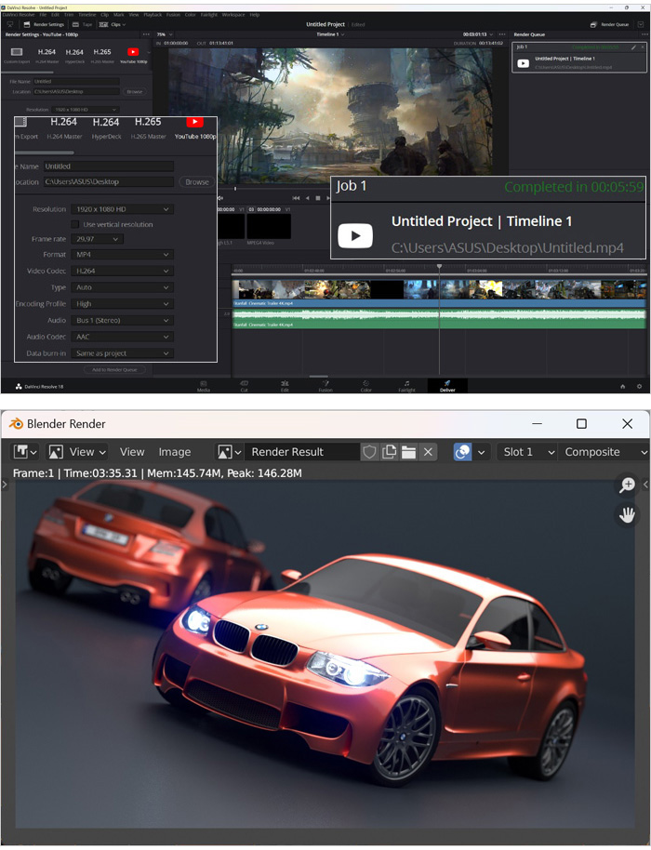The height and width of the screenshot is (850, 651).
Task: Open Blender View menu
Action: click(x=132, y=452)
